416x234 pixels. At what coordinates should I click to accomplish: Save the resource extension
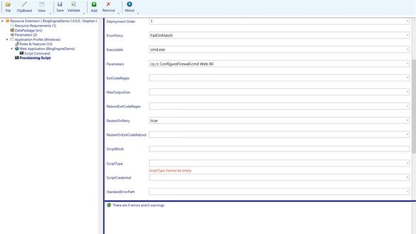60,5
